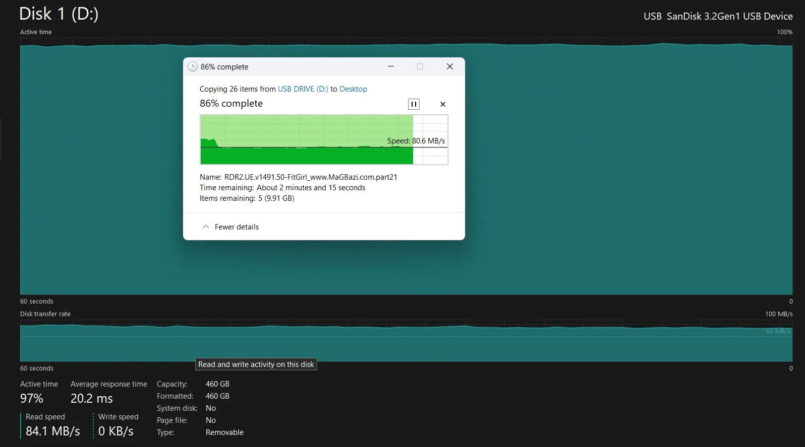805x447 pixels.
Task: Click the Type: Removable value
Action: [224, 432]
